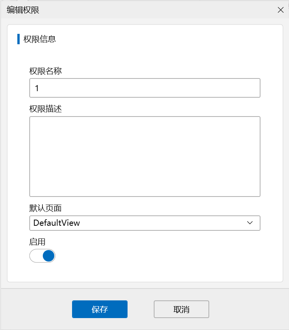Click the 权限信息 section header

[40, 39]
